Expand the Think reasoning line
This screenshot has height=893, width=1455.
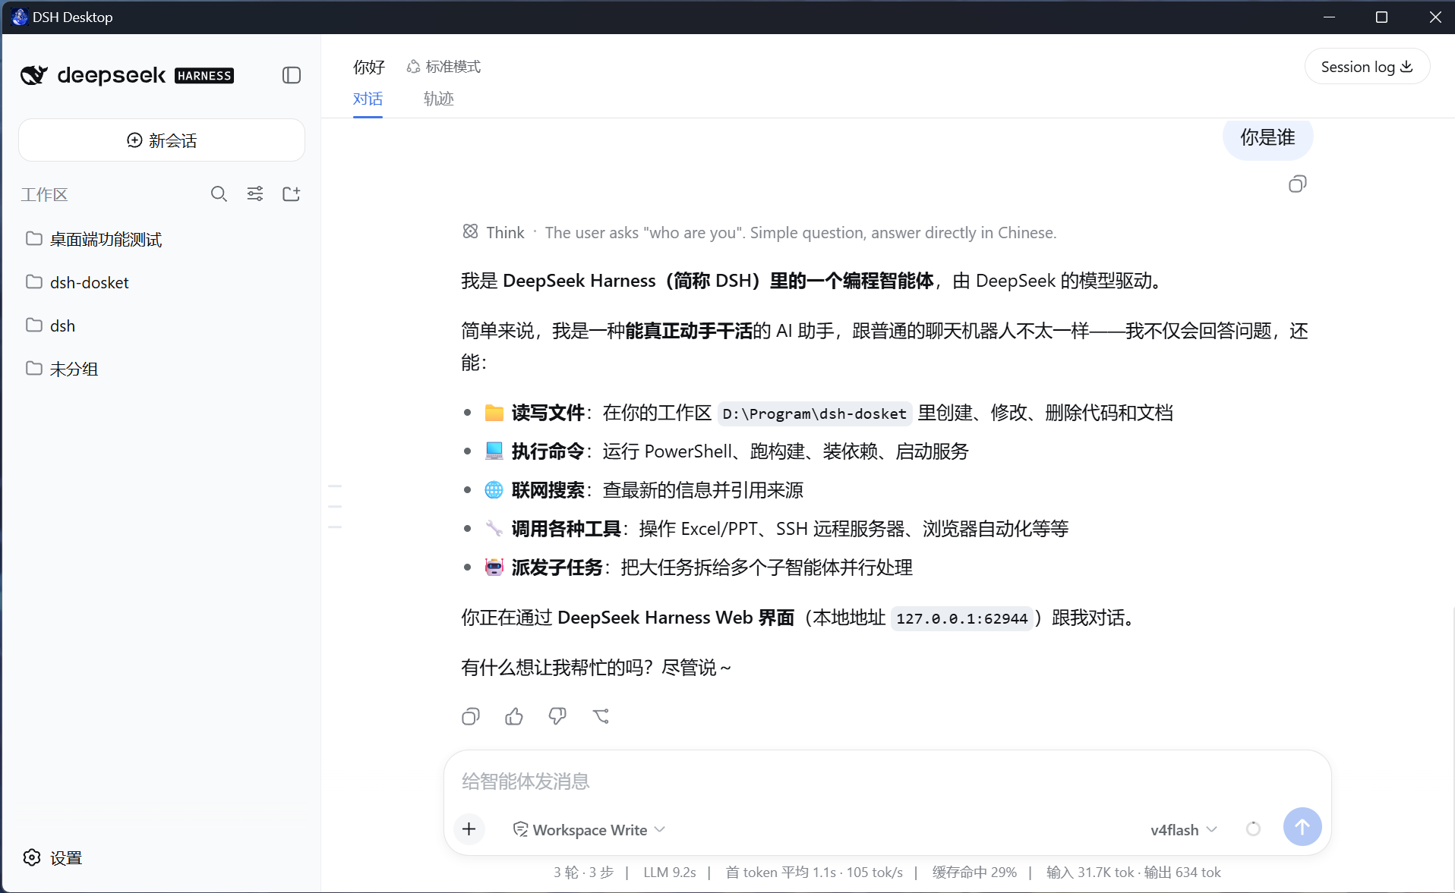(759, 233)
